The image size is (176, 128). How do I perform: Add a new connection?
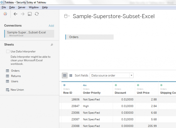(x=51, y=26)
